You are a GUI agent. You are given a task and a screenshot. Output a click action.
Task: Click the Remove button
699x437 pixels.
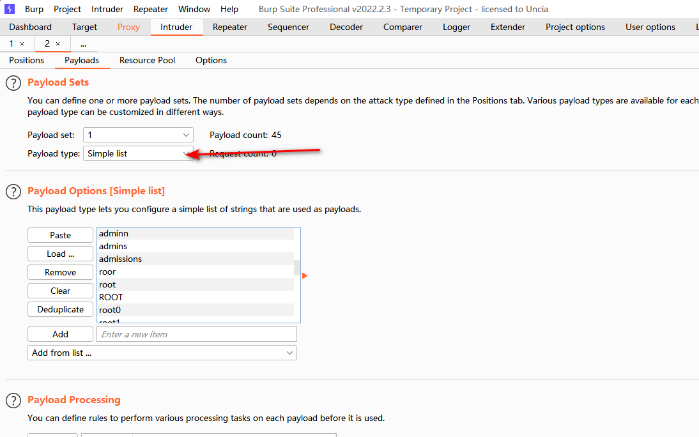pyautogui.click(x=60, y=272)
